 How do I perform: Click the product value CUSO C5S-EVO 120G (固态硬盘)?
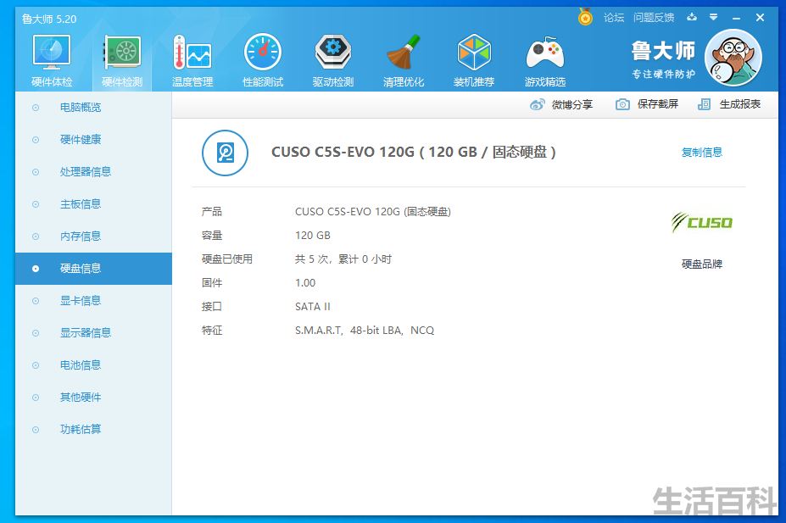point(373,211)
